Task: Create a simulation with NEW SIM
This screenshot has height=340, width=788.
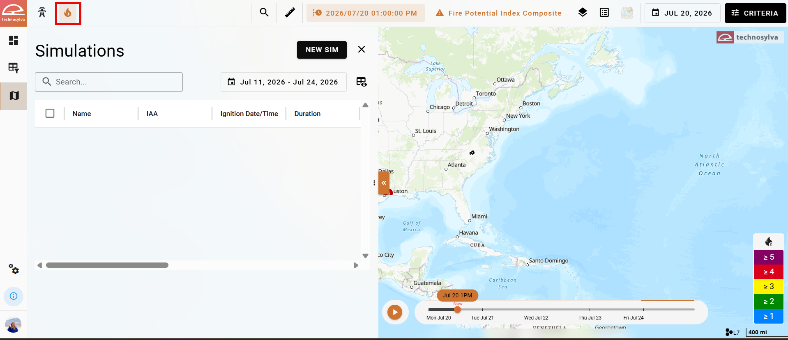Action: (322, 50)
